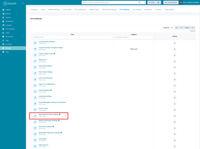Switch to the Document Settings tab
This screenshot has height=149, width=200.
point(109,10)
